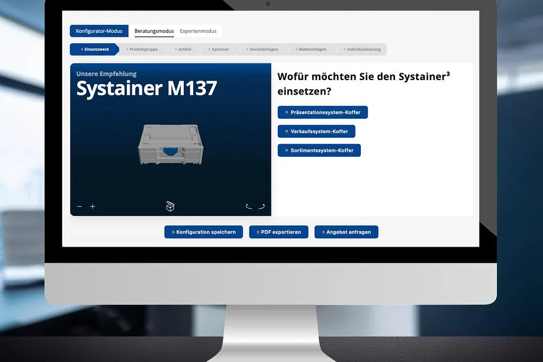Switch to the Expertenmodus tab

click(198, 31)
